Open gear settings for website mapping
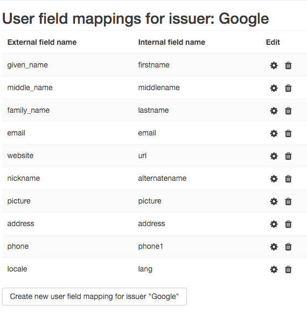Screen dimensions: 307x326 [274, 156]
